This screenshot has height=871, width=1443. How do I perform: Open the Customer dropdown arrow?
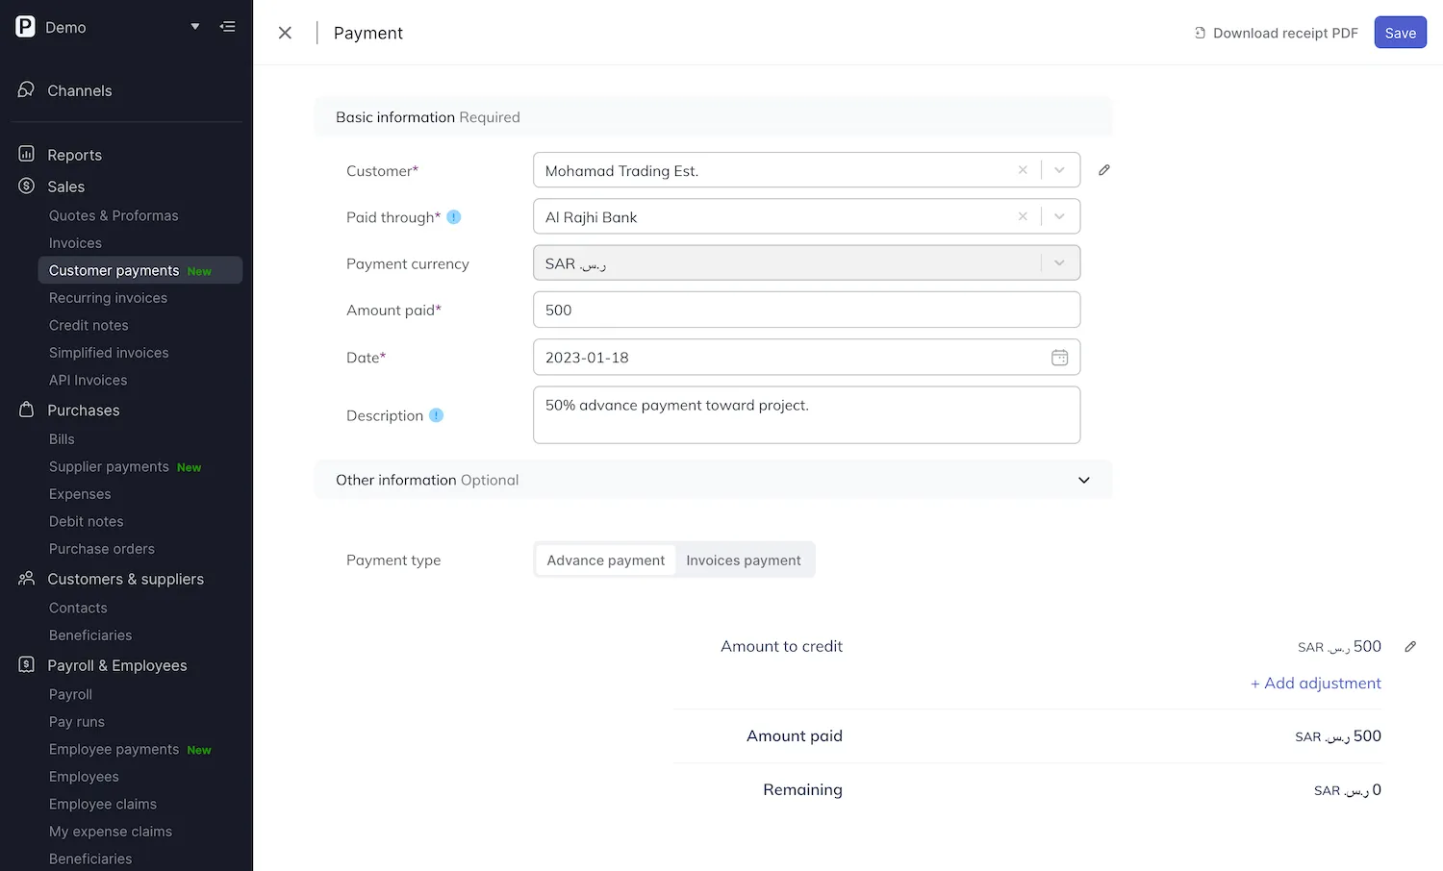click(1059, 170)
